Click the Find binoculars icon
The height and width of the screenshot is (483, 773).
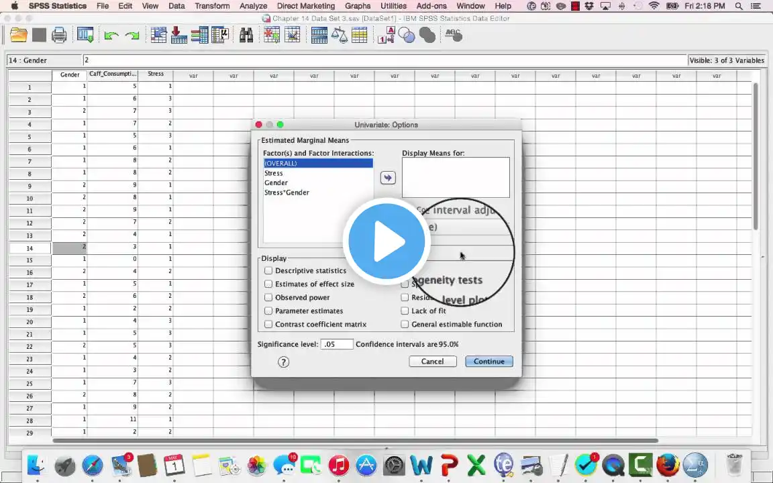[x=246, y=36]
